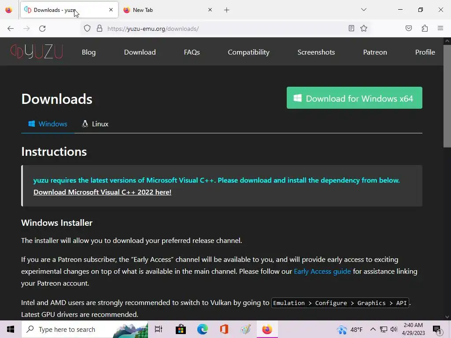Open the notification center icon
Viewport: 451px width, 338px height.
437,330
